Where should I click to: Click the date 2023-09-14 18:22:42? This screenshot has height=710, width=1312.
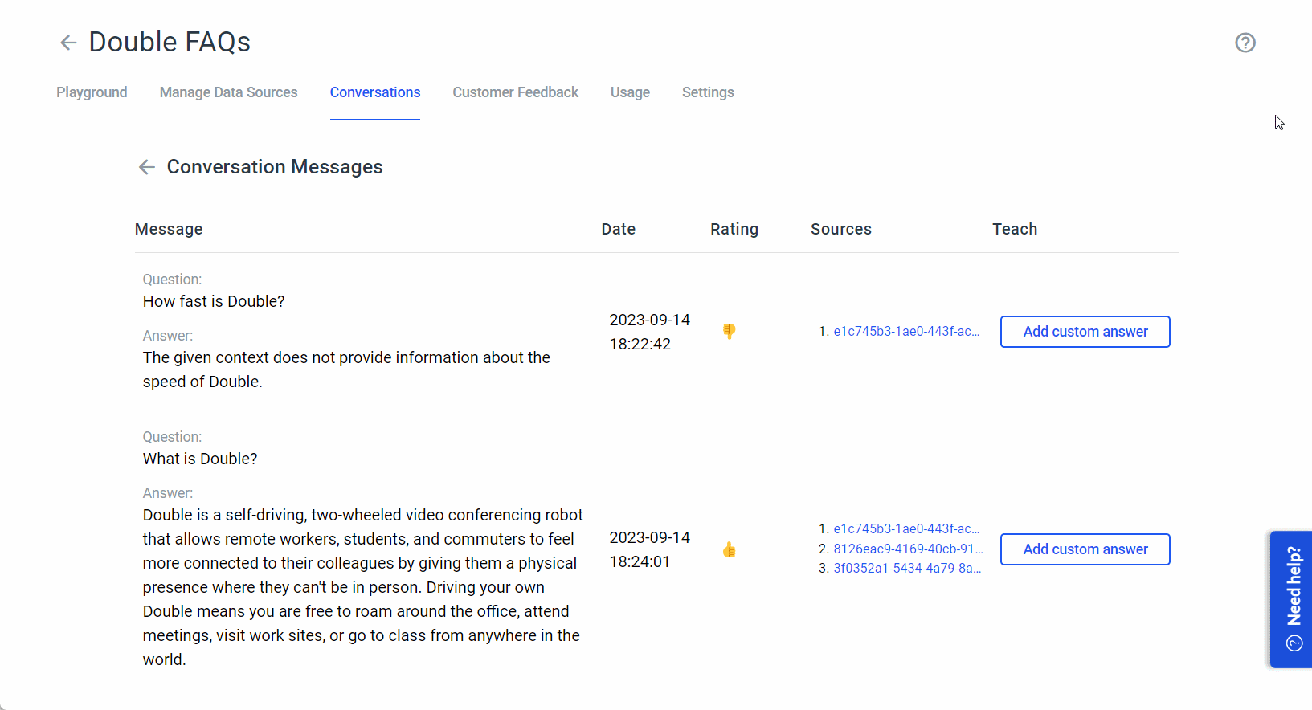click(649, 332)
